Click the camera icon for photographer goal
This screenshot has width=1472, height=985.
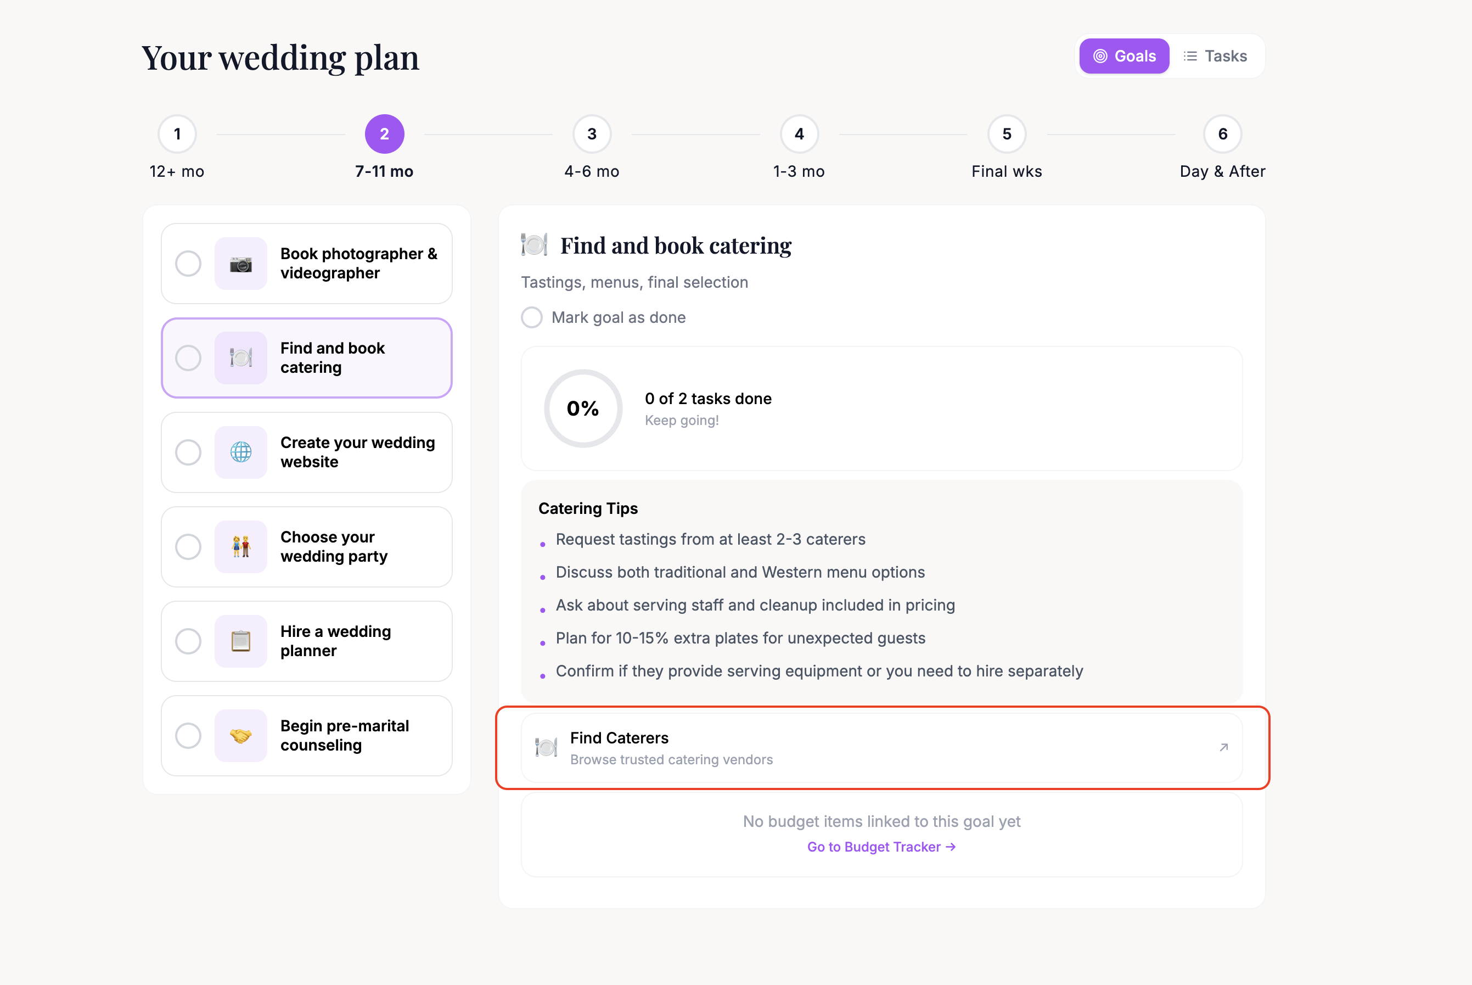pyautogui.click(x=240, y=264)
